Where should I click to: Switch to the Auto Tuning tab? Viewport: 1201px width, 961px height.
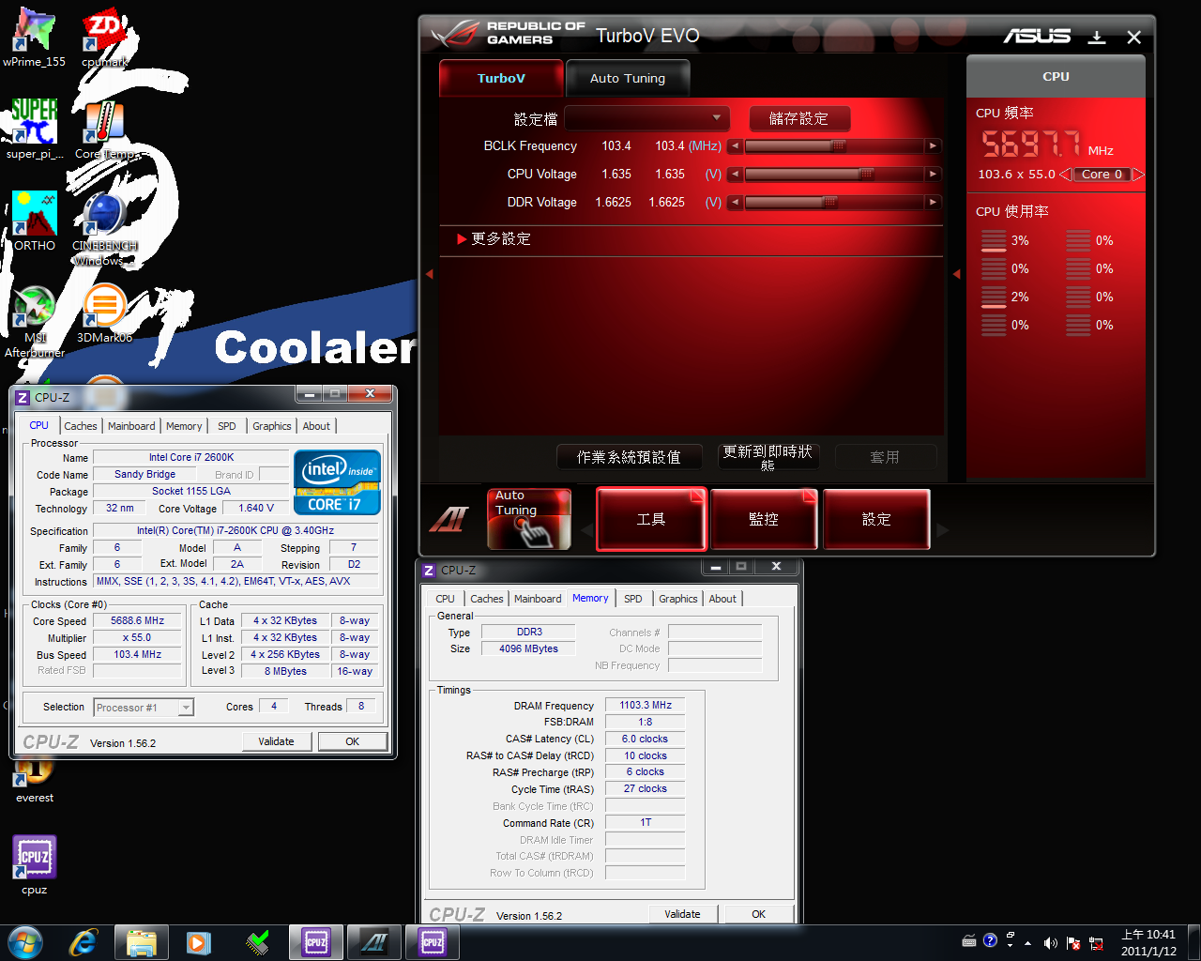coord(628,78)
